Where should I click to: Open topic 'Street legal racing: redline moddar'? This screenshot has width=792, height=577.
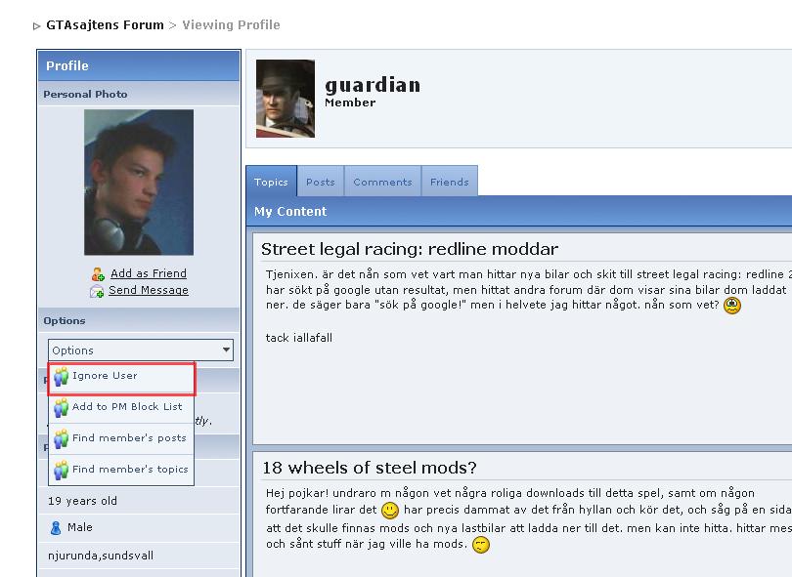410,249
